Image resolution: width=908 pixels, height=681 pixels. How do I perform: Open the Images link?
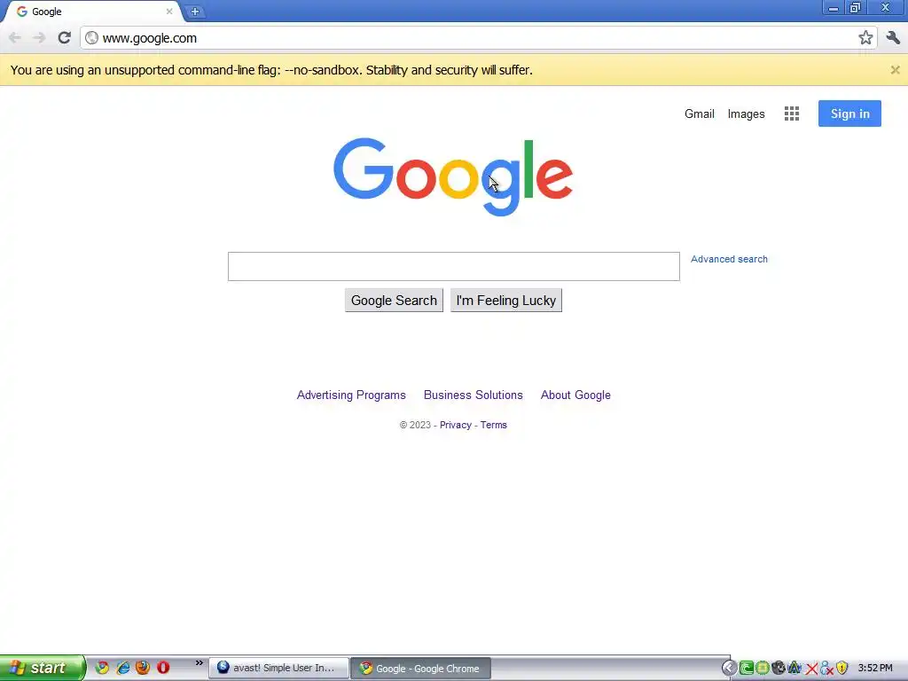click(x=746, y=114)
